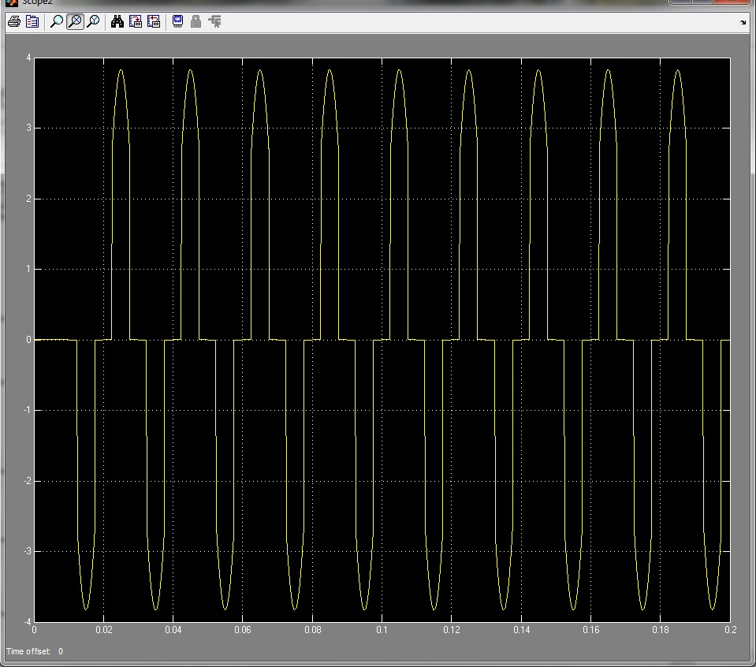The height and width of the screenshot is (667, 756).
Task: Click x-axis tick label 0.14
Action: 521,630
